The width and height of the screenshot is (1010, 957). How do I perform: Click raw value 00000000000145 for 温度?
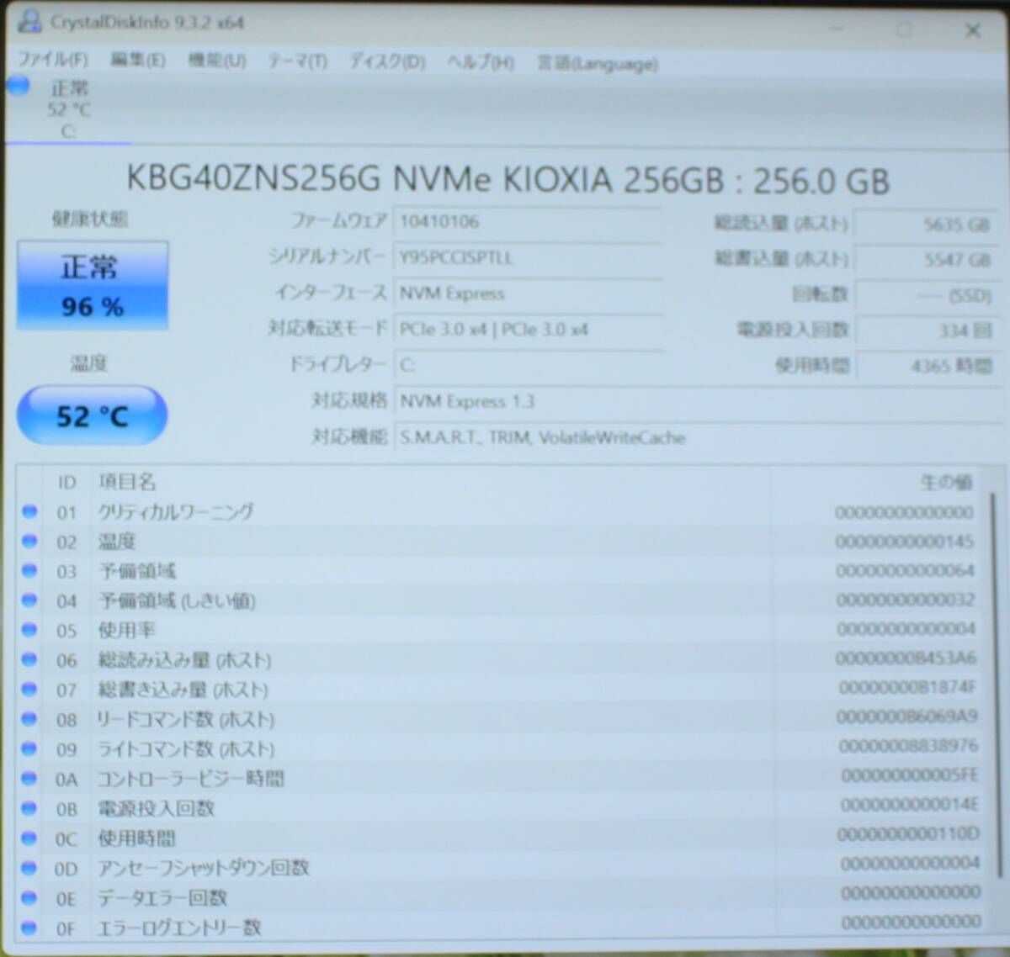[905, 541]
